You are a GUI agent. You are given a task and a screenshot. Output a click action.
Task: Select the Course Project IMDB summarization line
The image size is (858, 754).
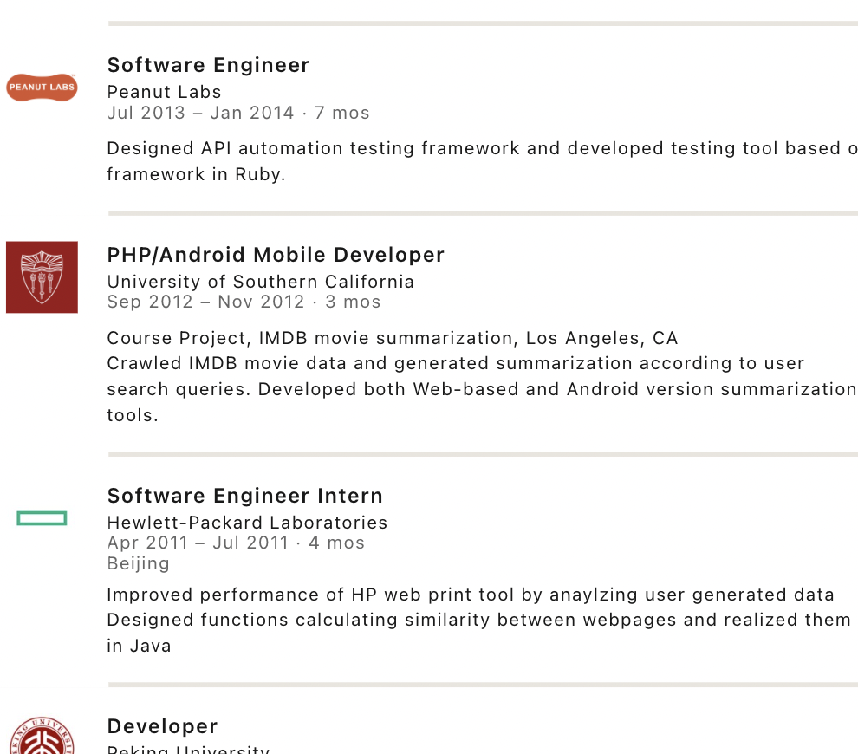(392, 338)
